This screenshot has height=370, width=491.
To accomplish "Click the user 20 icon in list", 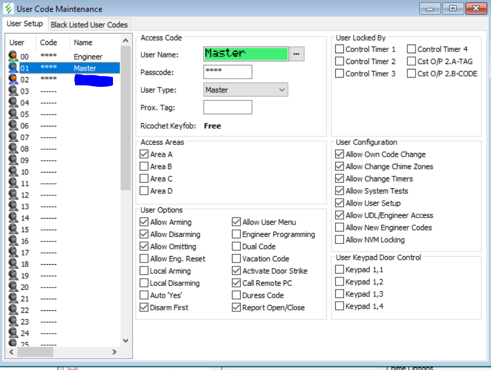I will [14, 287].
